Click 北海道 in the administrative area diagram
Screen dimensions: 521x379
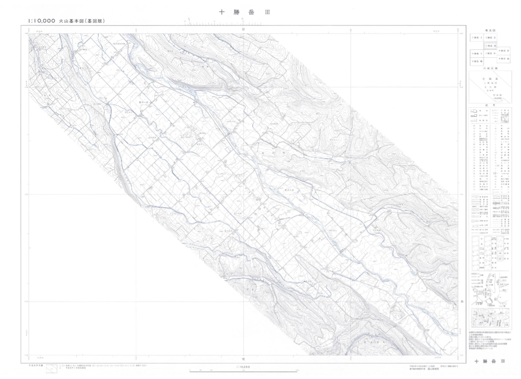490,79
